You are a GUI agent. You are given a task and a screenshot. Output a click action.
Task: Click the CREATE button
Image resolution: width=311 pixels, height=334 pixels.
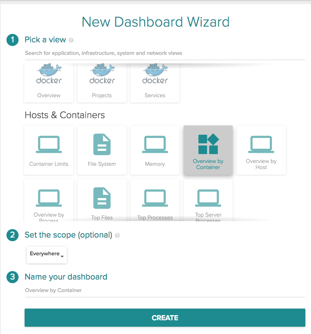(165, 317)
